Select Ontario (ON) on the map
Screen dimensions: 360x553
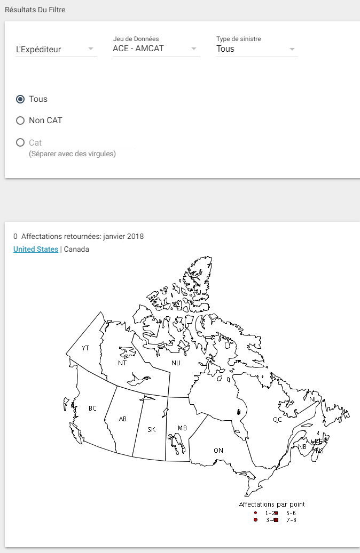[218, 451]
